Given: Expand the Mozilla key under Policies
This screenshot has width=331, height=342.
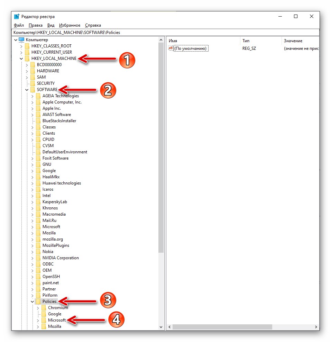Looking at the screenshot, I should [x=38, y=326].
